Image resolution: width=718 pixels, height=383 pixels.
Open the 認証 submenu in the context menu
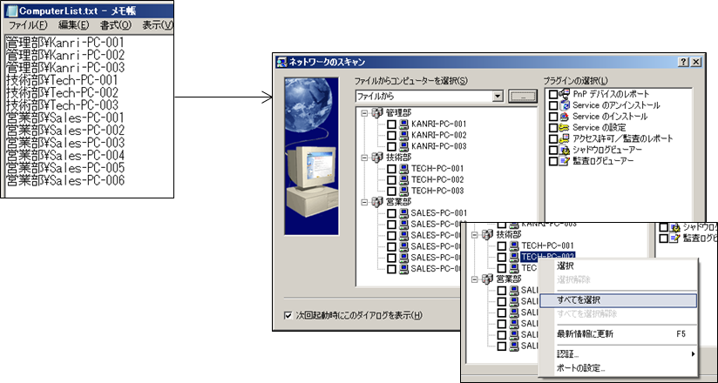tap(618, 353)
